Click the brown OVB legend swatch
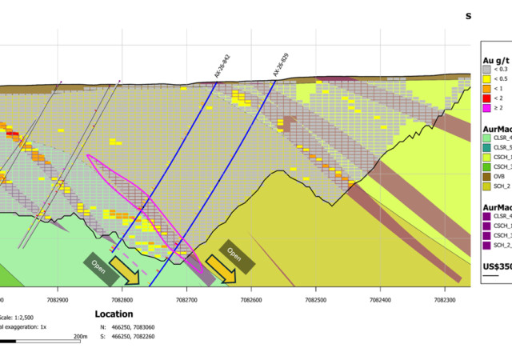512x352 pixels. 486,176
